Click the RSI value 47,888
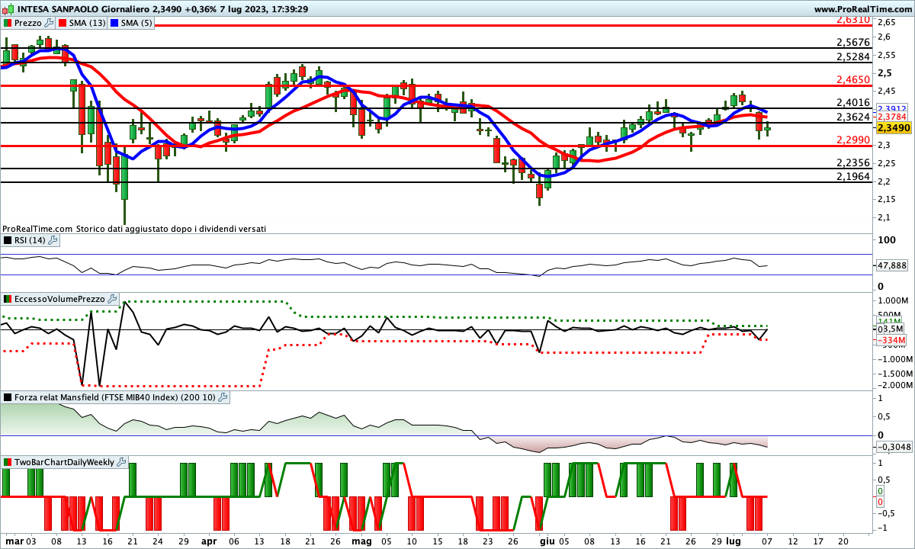Viewport: 915px width, 549px height. [892, 265]
